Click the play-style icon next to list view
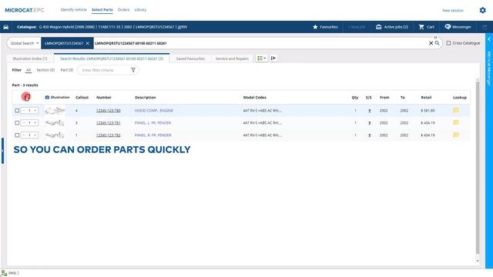 click(273, 58)
